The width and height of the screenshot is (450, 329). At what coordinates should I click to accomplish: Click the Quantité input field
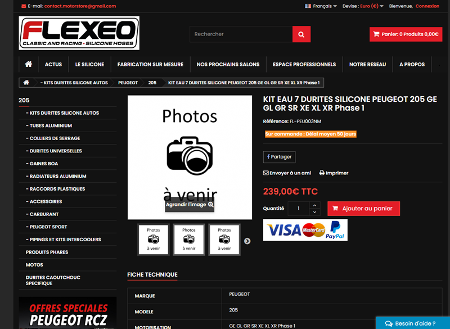(299, 209)
